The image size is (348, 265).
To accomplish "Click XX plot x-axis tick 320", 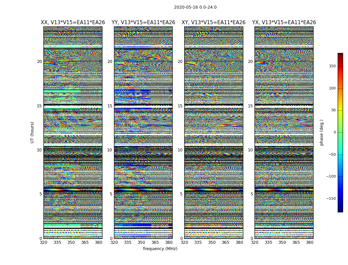I will coord(43,242).
